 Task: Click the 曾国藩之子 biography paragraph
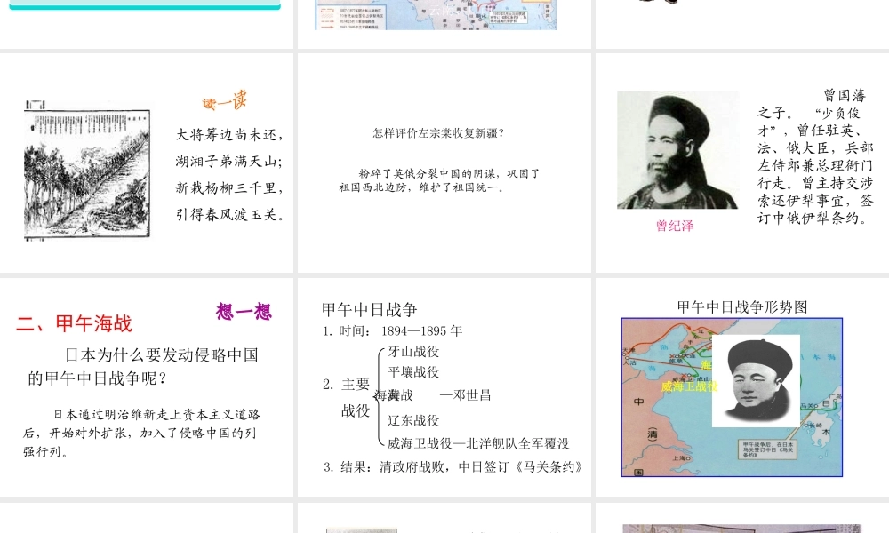click(814, 156)
